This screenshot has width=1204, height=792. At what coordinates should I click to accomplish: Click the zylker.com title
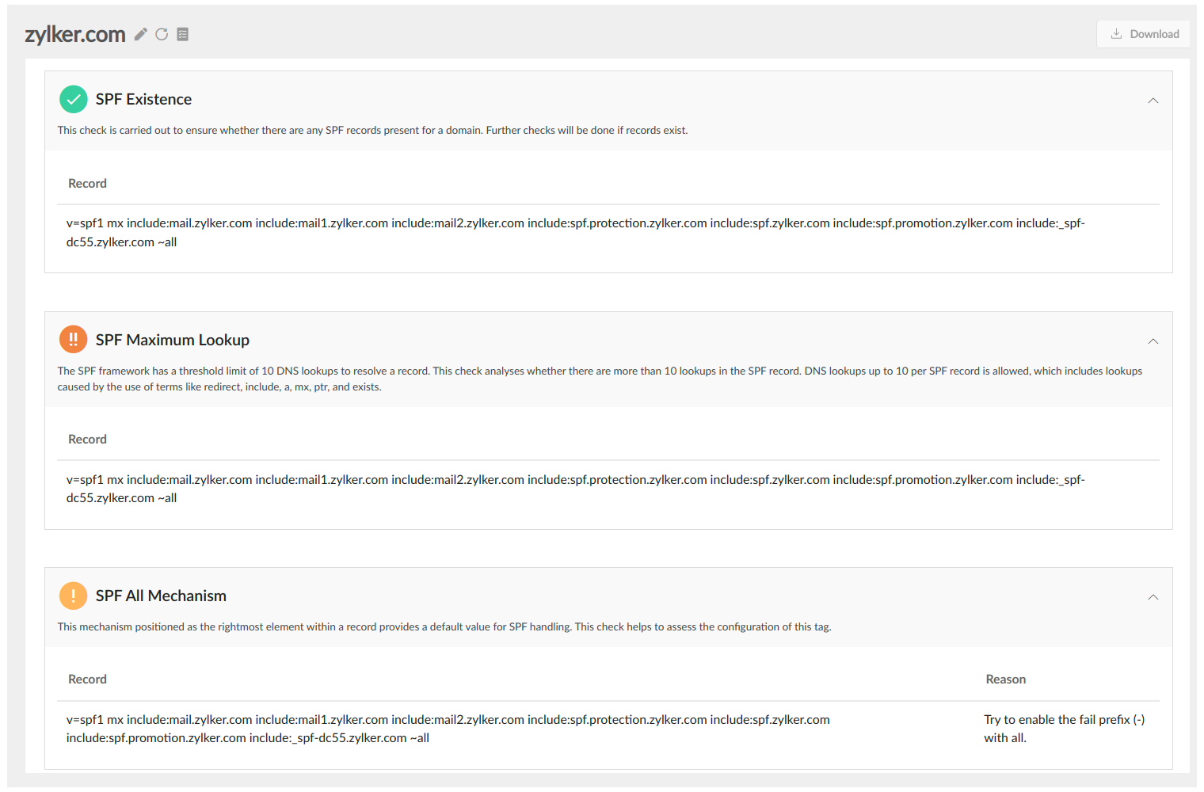pyautogui.click(x=75, y=34)
